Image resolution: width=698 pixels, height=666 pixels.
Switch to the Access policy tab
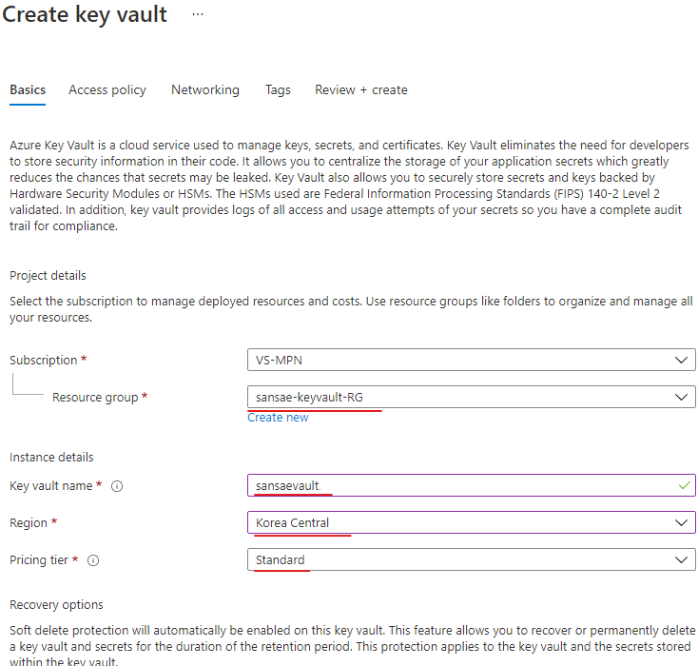(107, 90)
